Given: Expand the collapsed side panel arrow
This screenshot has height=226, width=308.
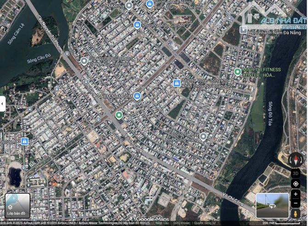Looking at the screenshot, I should 2,104.
